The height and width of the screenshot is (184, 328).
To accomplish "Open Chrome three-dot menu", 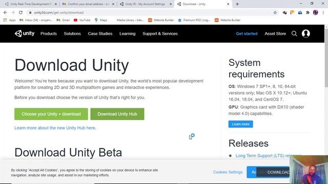I will [323, 12].
